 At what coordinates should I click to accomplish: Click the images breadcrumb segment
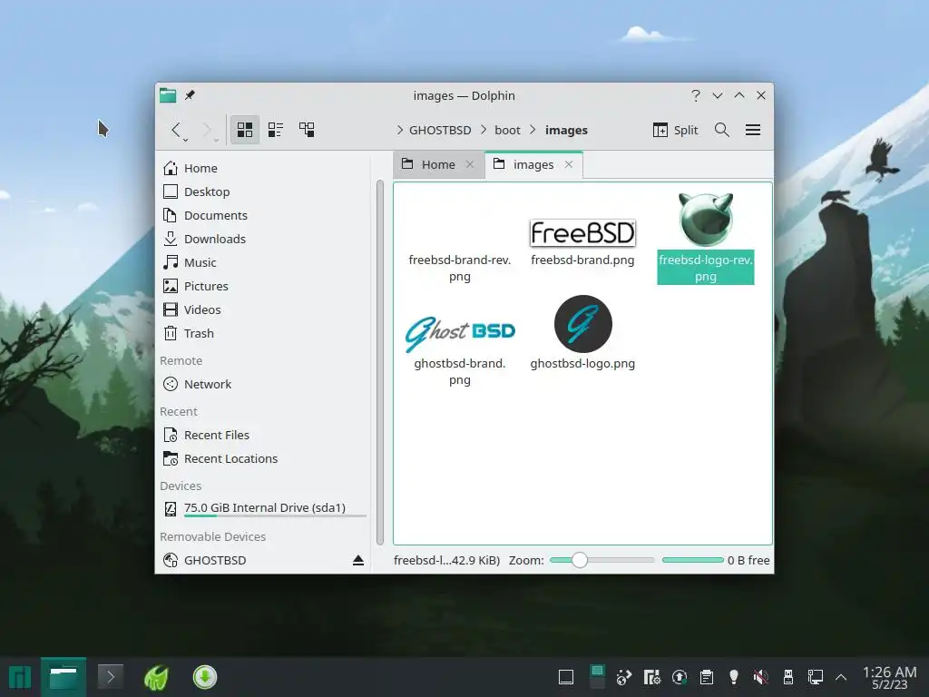coord(566,130)
